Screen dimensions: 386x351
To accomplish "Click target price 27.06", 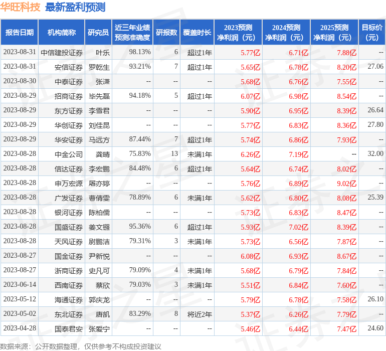I will pos(375,67).
